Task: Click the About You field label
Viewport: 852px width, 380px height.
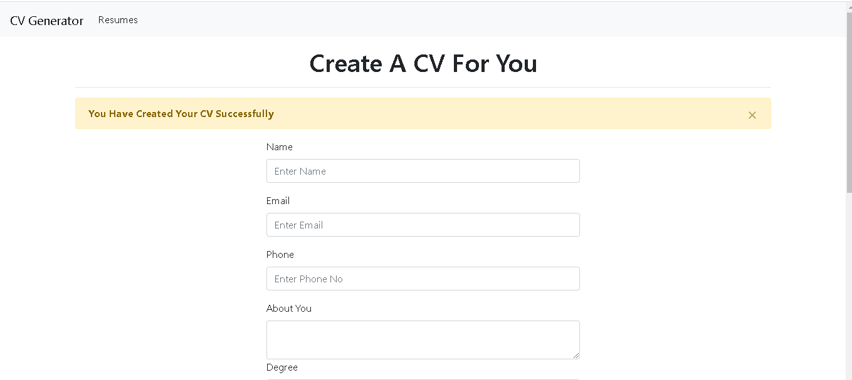Action: (x=289, y=308)
